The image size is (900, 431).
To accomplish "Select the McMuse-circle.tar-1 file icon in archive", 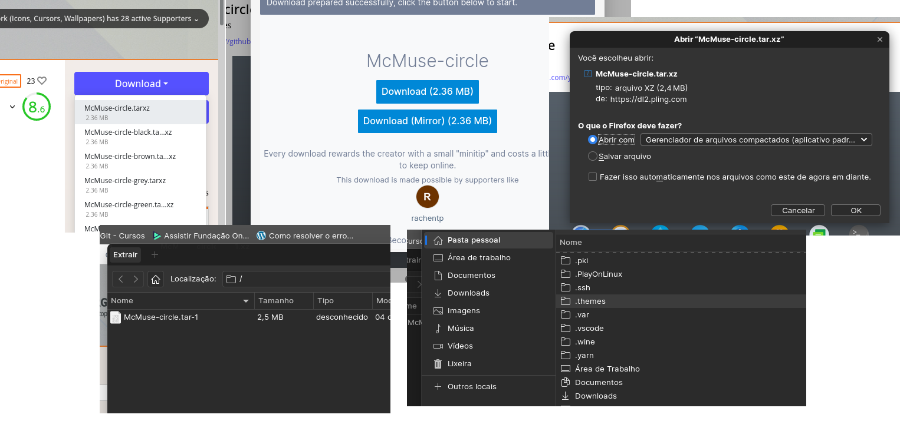I will [x=116, y=317].
